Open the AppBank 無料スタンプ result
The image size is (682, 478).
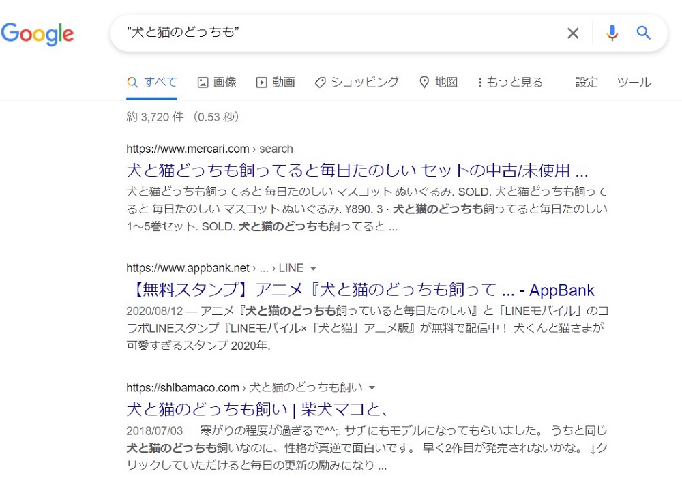pyautogui.click(x=360, y=289)
